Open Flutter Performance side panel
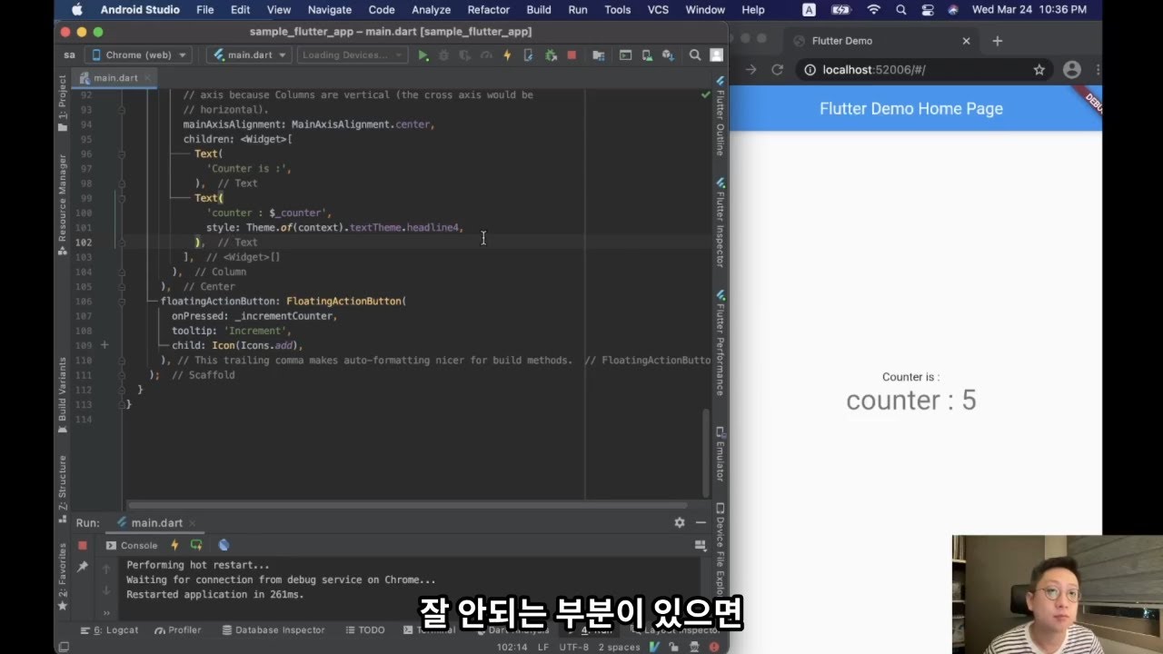Viewport: 1163px width, 654px height. coord(720,343)
